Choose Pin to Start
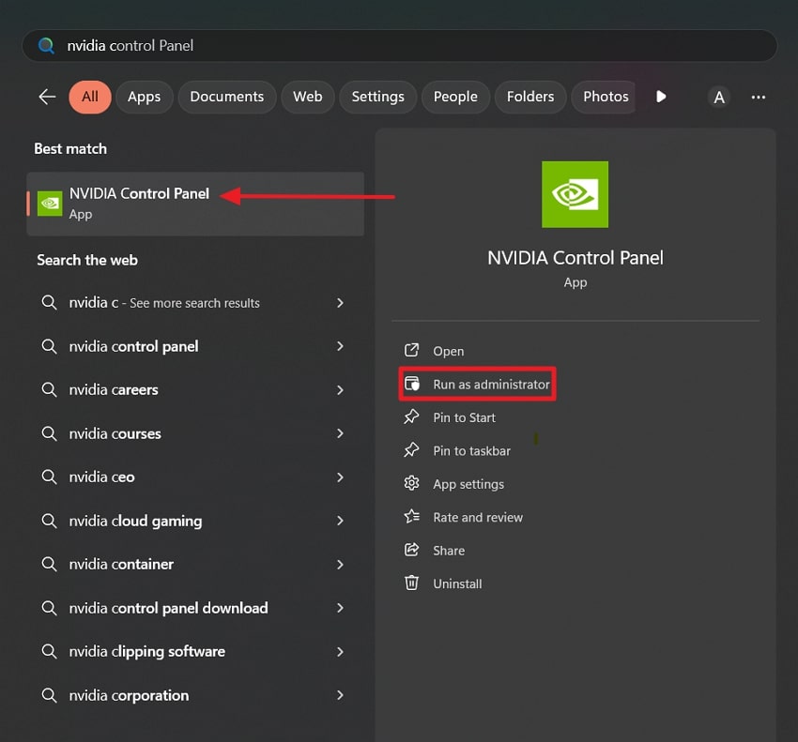The height and width of the screenshot is (742, 798). tap(464, 417)
